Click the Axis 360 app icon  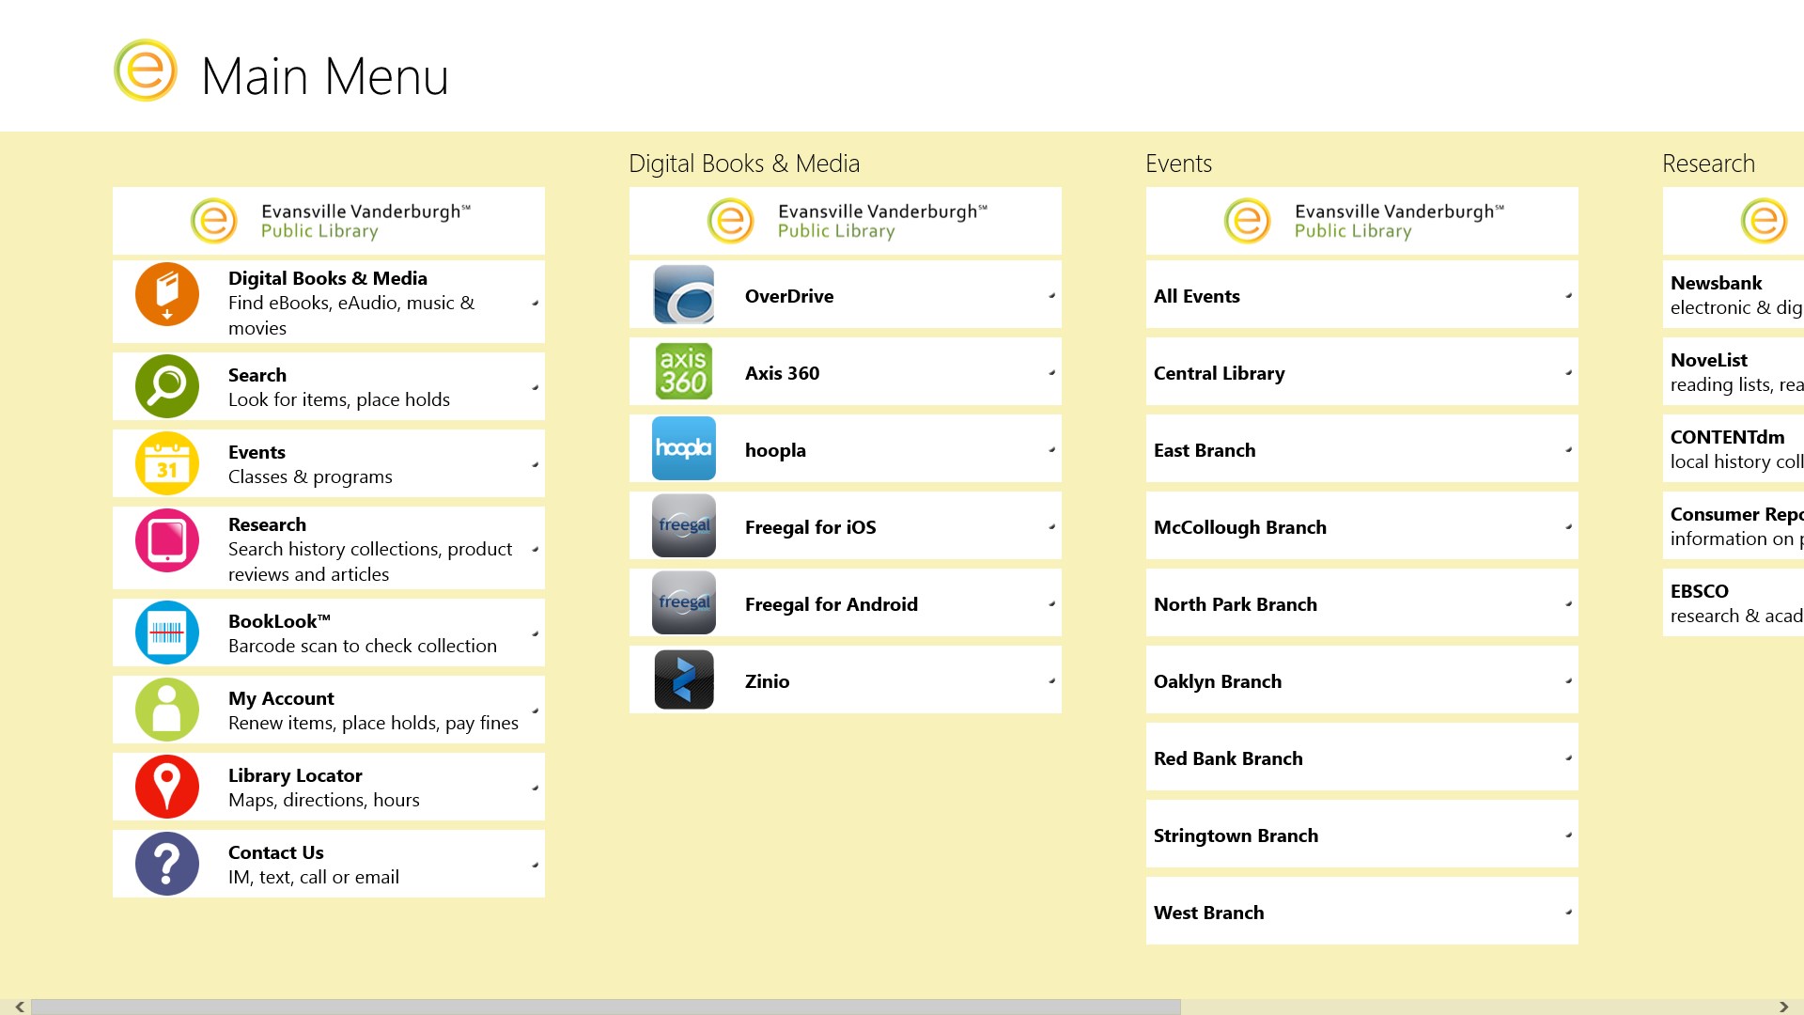684,372
